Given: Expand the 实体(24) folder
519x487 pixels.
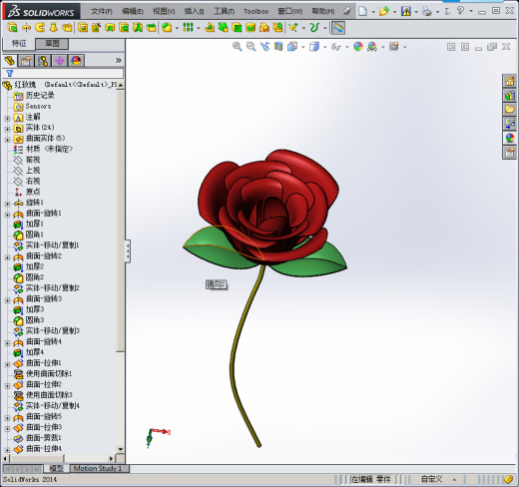Looking at the screenshot, I should coord(7,129).
